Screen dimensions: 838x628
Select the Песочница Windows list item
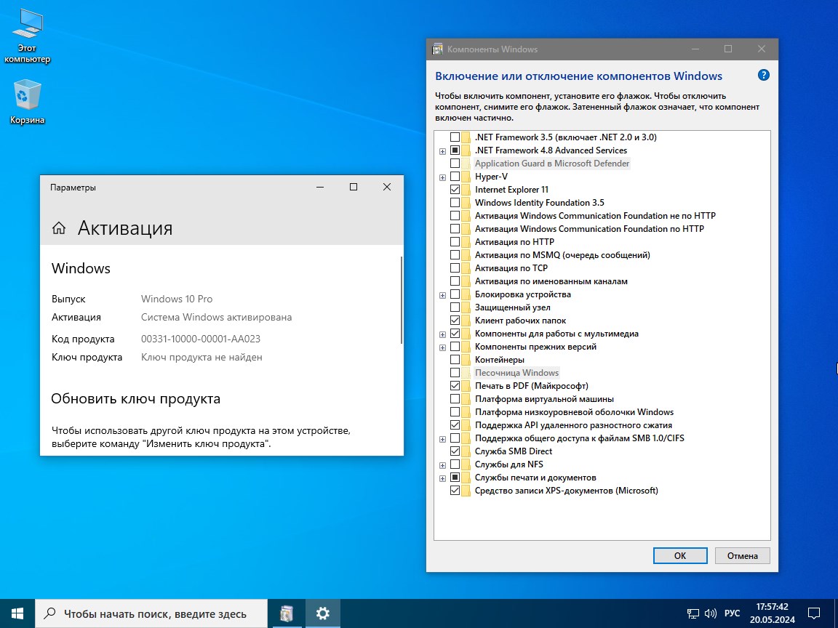pos(516,373)
